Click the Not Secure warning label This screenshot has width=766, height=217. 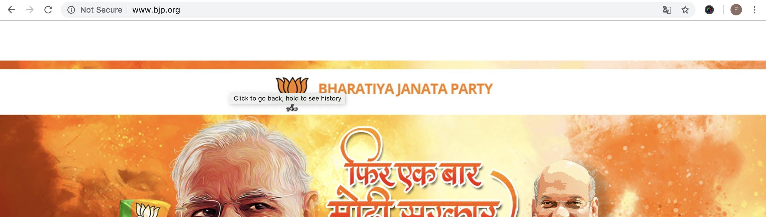pyautogui.click(x=101, y=10)
